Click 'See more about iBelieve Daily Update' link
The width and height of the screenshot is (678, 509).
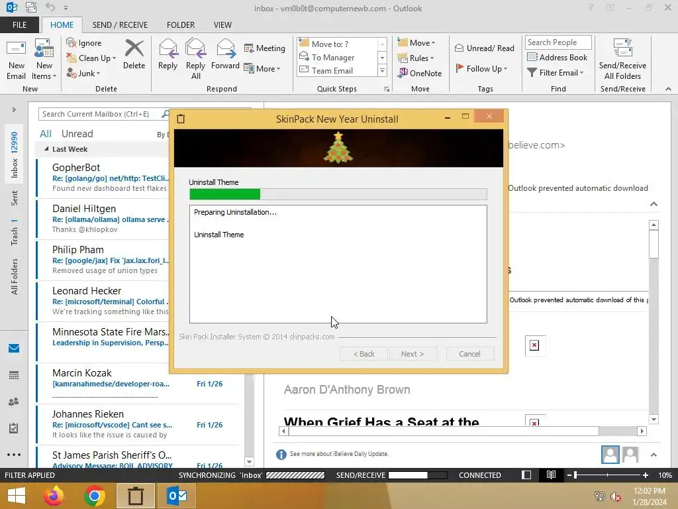click(x=340, y=453)
